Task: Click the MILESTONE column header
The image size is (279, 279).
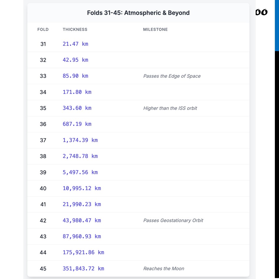Action: (x=155, y=29)
